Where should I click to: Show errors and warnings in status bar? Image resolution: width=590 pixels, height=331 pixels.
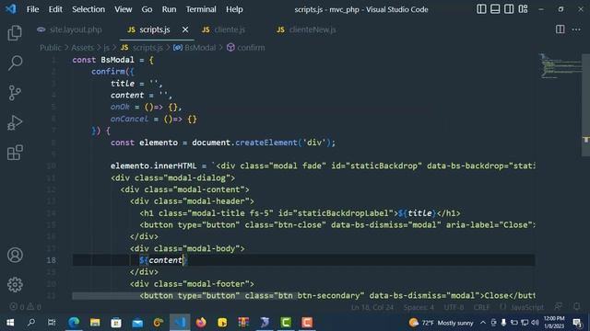point(25,307)
